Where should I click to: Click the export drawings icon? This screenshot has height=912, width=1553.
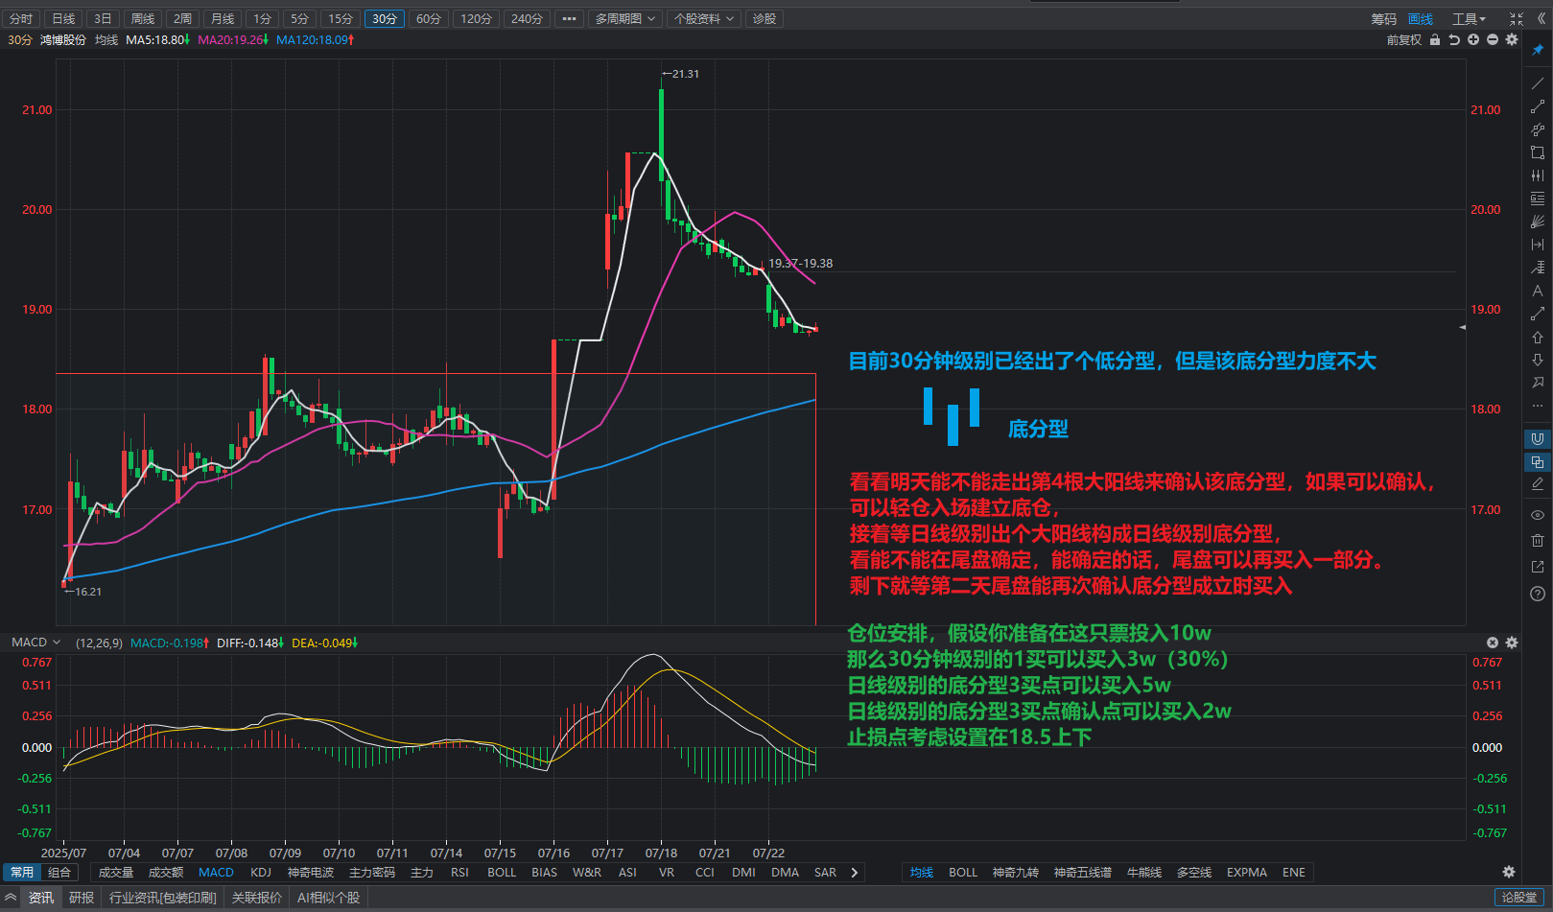pos(1538,567)
